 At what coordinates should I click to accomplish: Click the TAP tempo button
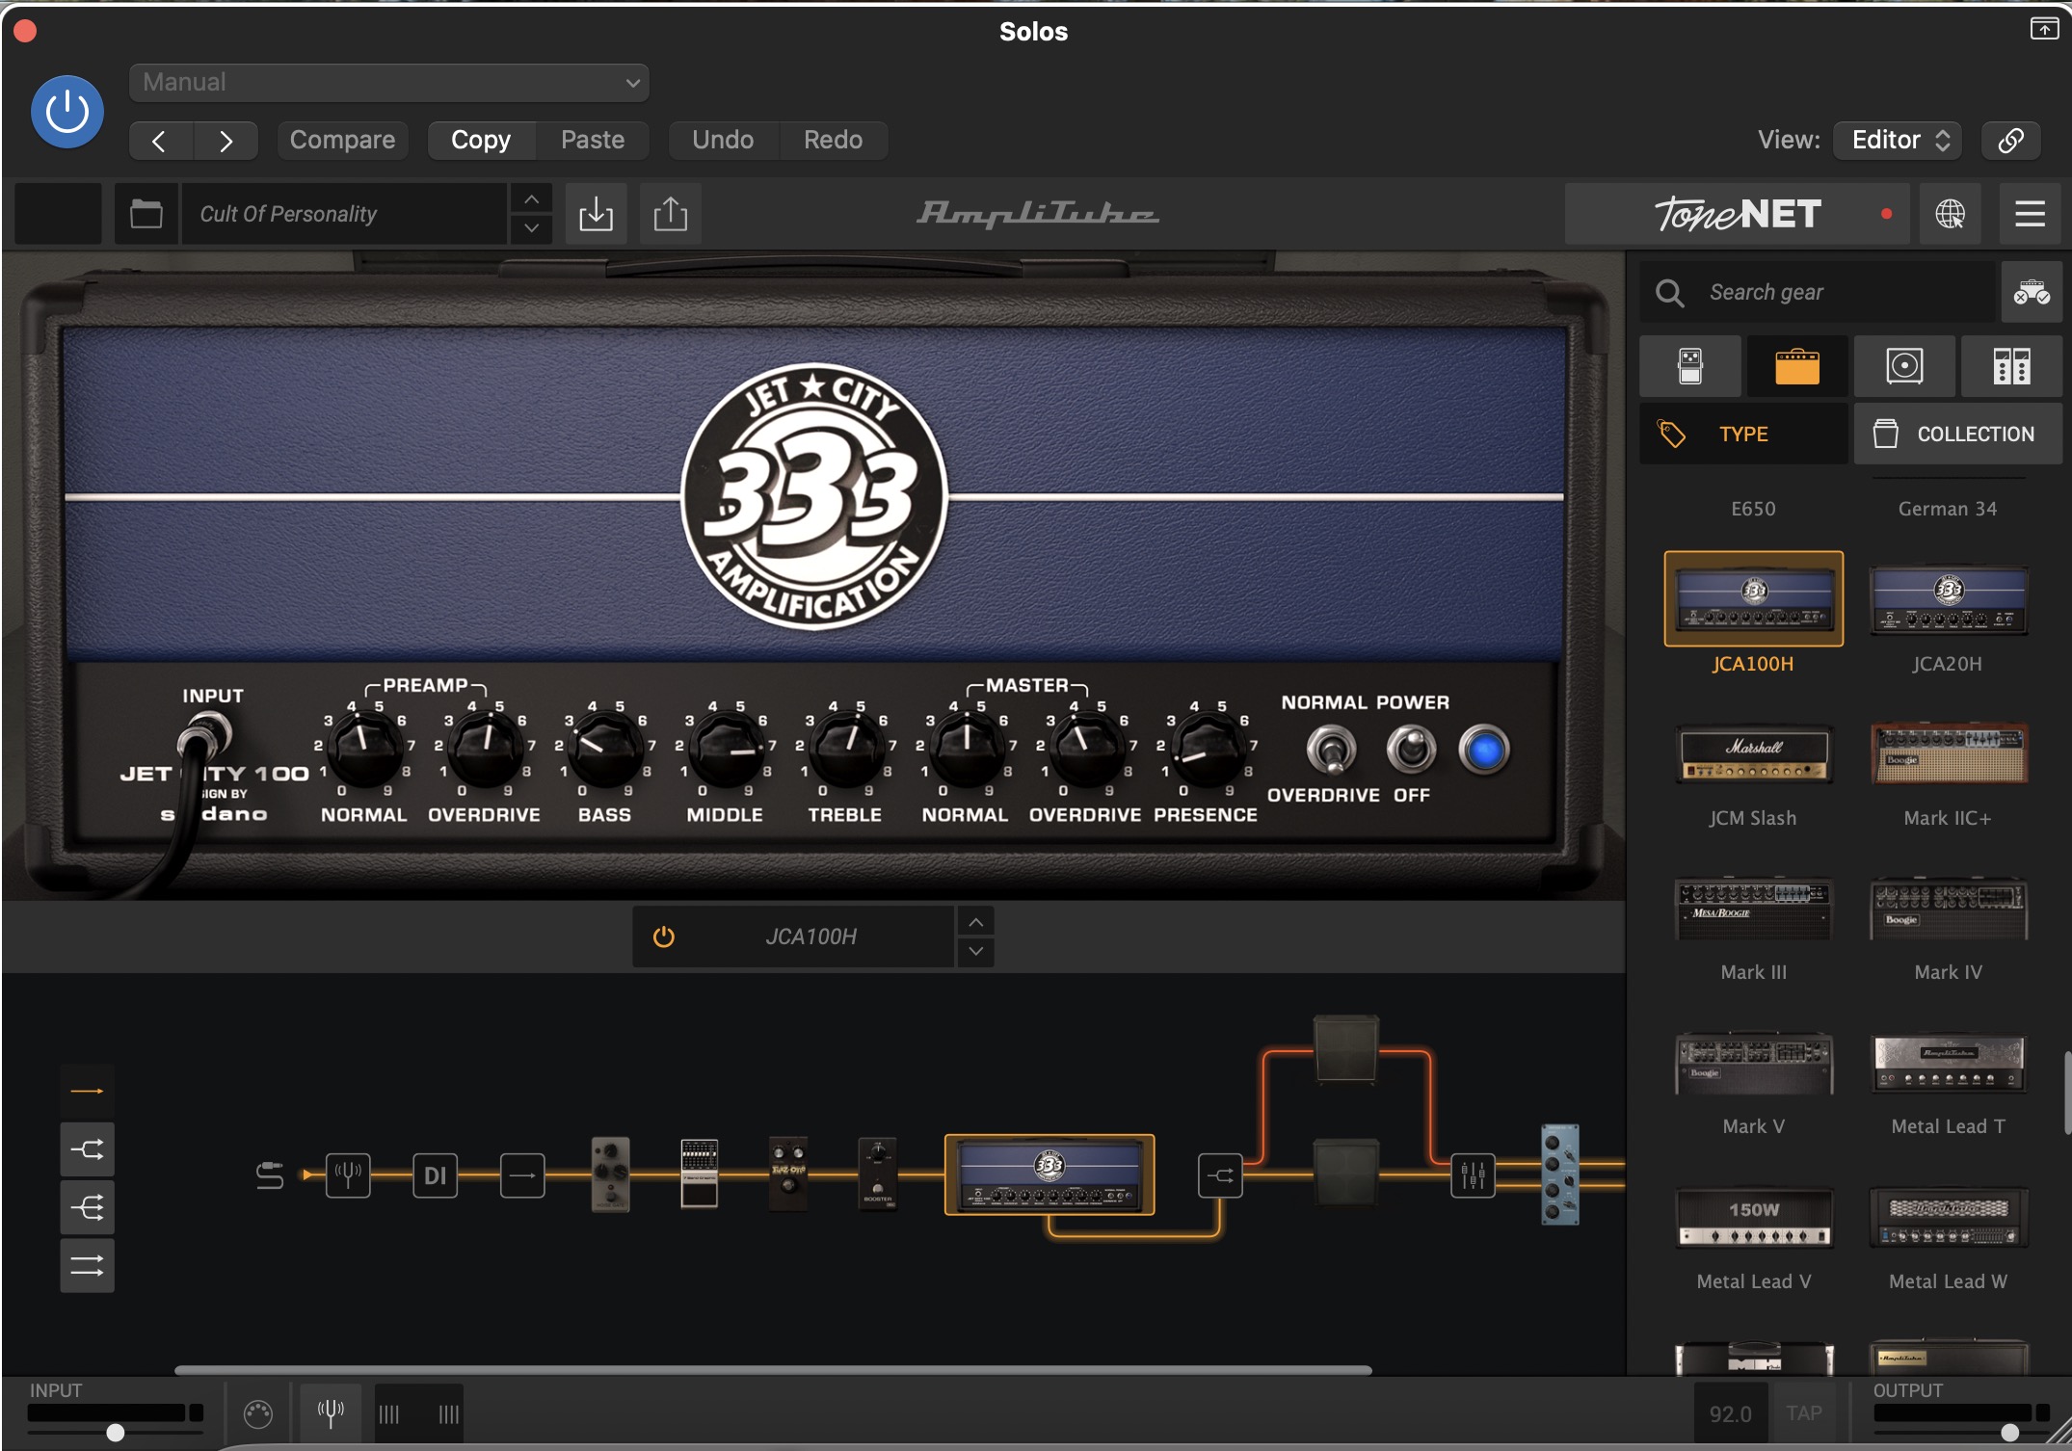point(1803,1413)
